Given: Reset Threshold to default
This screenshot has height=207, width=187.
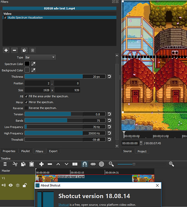Looking at the screenshot, I should 109,140.
